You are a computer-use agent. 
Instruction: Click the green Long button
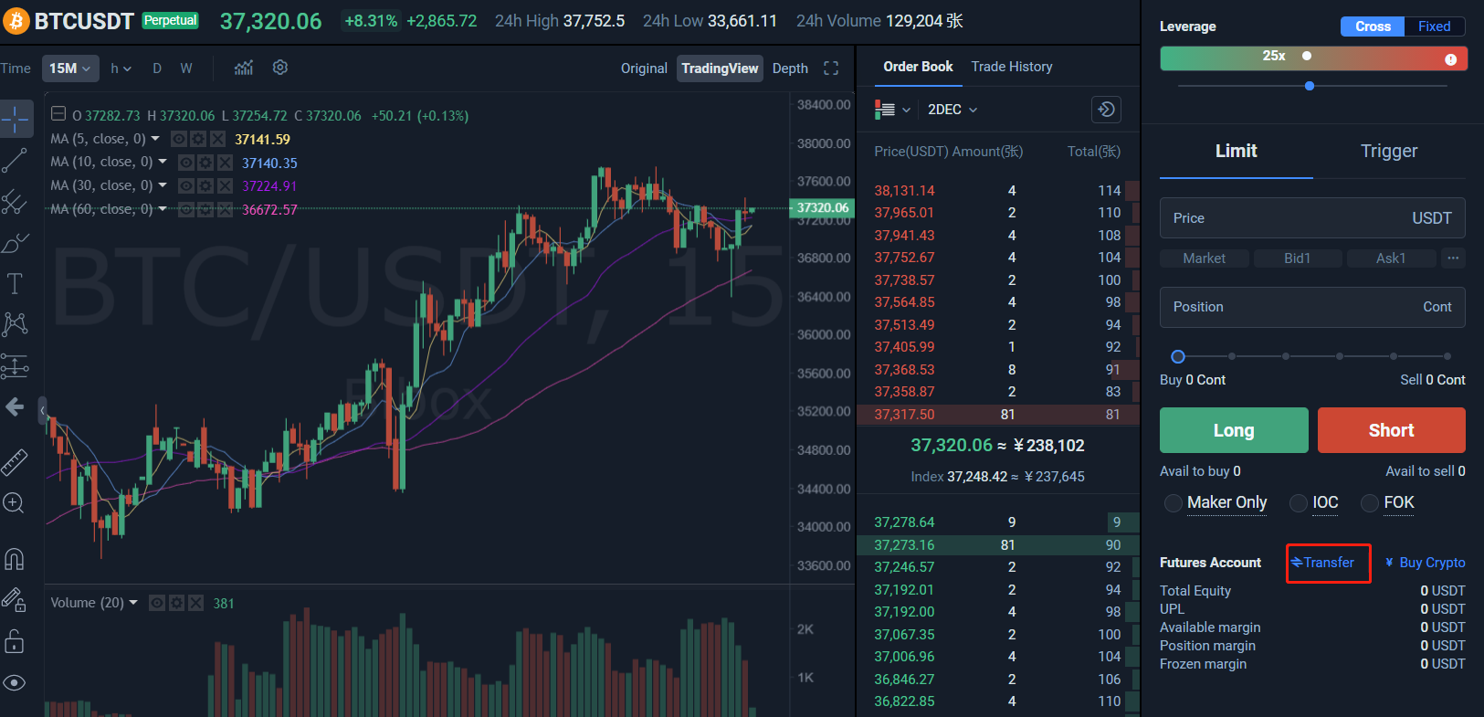(1233, 430)
